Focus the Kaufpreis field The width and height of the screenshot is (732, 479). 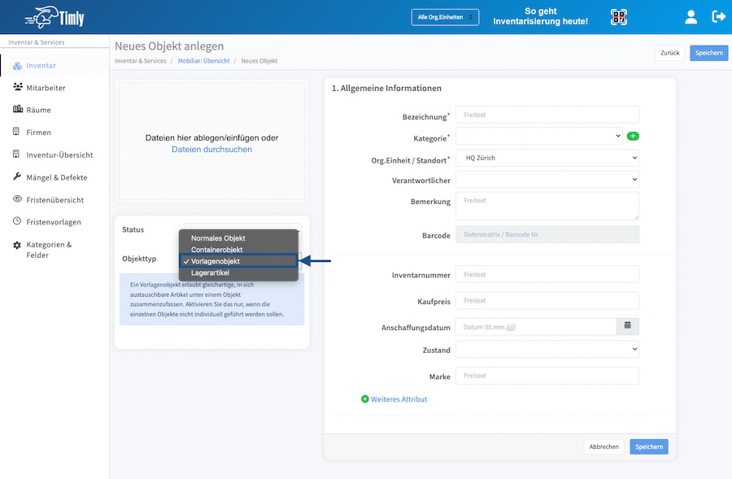(547, 301)
